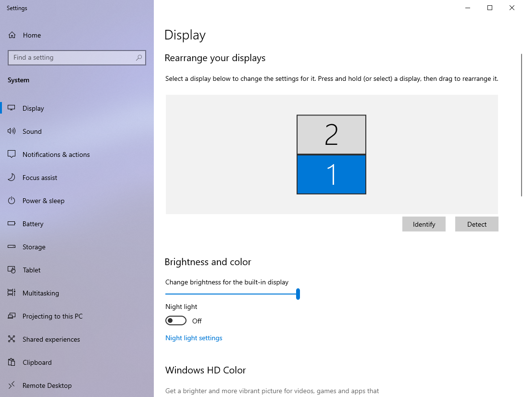Click the Sound speaker icon
The image size is (523, 397).
click(12, 131)
